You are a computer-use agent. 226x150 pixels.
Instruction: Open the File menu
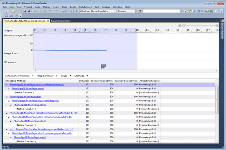pyautogui.click(x=5, y=7)
